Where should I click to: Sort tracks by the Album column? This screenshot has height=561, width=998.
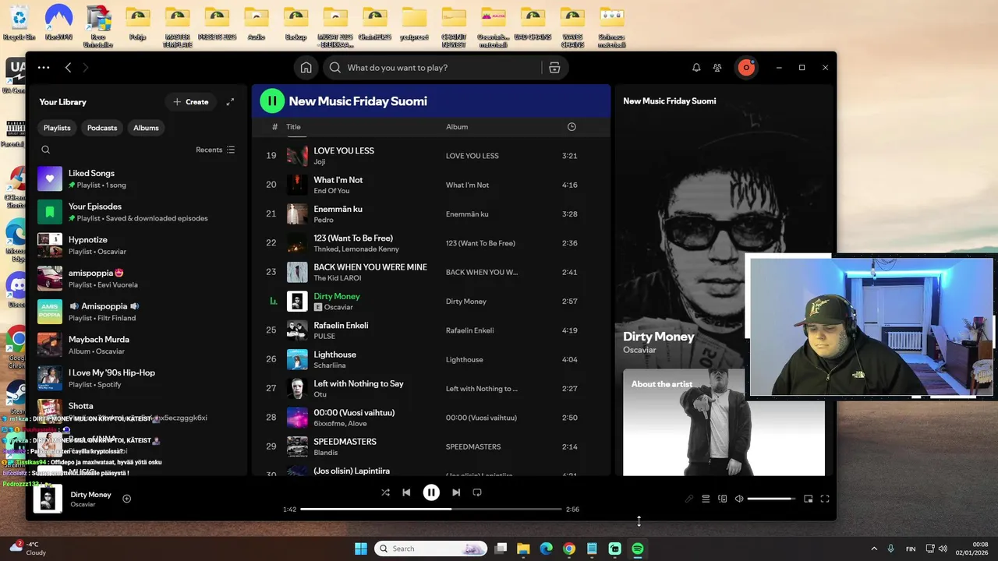click(457, 127)
